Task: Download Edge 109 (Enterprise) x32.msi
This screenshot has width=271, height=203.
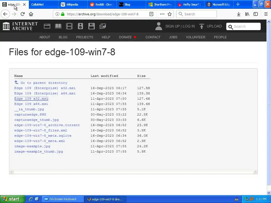Action: [x=45, y=88]
